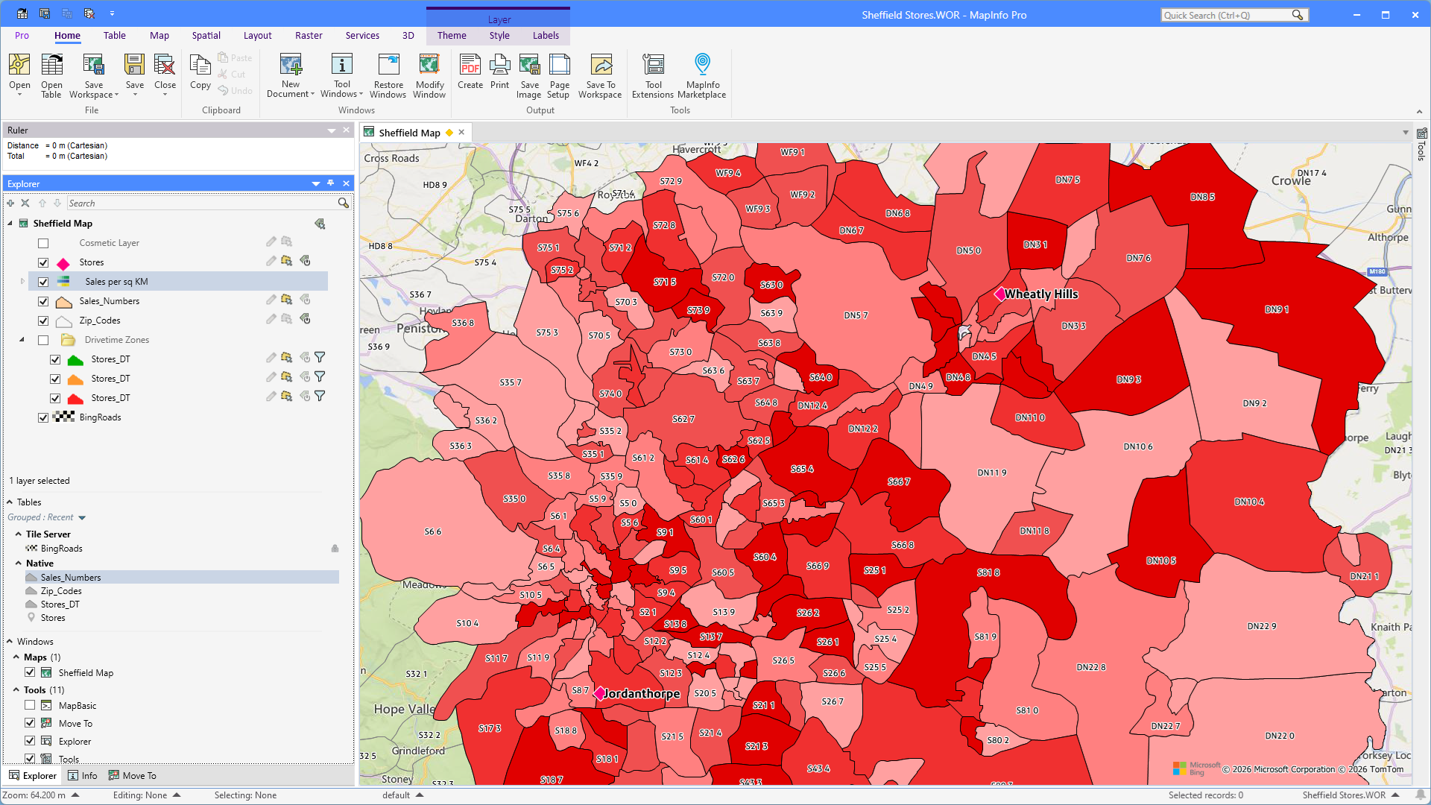Viewport: 1431px width, 805px height.
Task: Open Page Setup
Action: pyautogui.click(x=559, y=75)
